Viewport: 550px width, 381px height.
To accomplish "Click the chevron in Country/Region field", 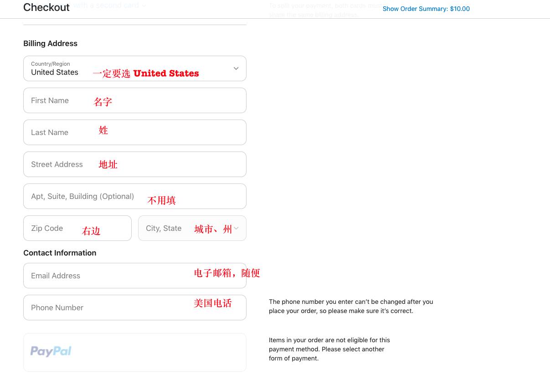I will point(236,68).
